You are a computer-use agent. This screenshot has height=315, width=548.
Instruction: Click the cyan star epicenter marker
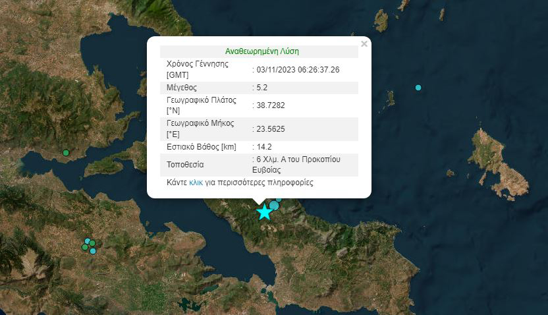(264, 212)
